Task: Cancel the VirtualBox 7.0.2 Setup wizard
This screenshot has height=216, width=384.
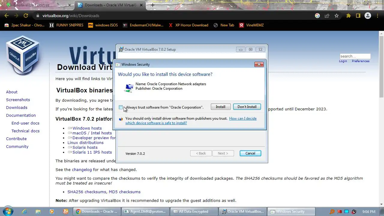Action: [x=250, y=153]
